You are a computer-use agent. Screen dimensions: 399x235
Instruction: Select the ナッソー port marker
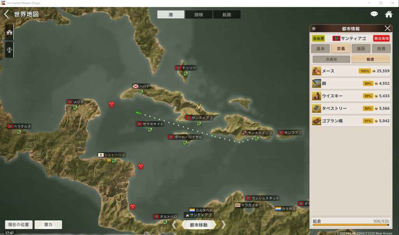coord(186,74)
